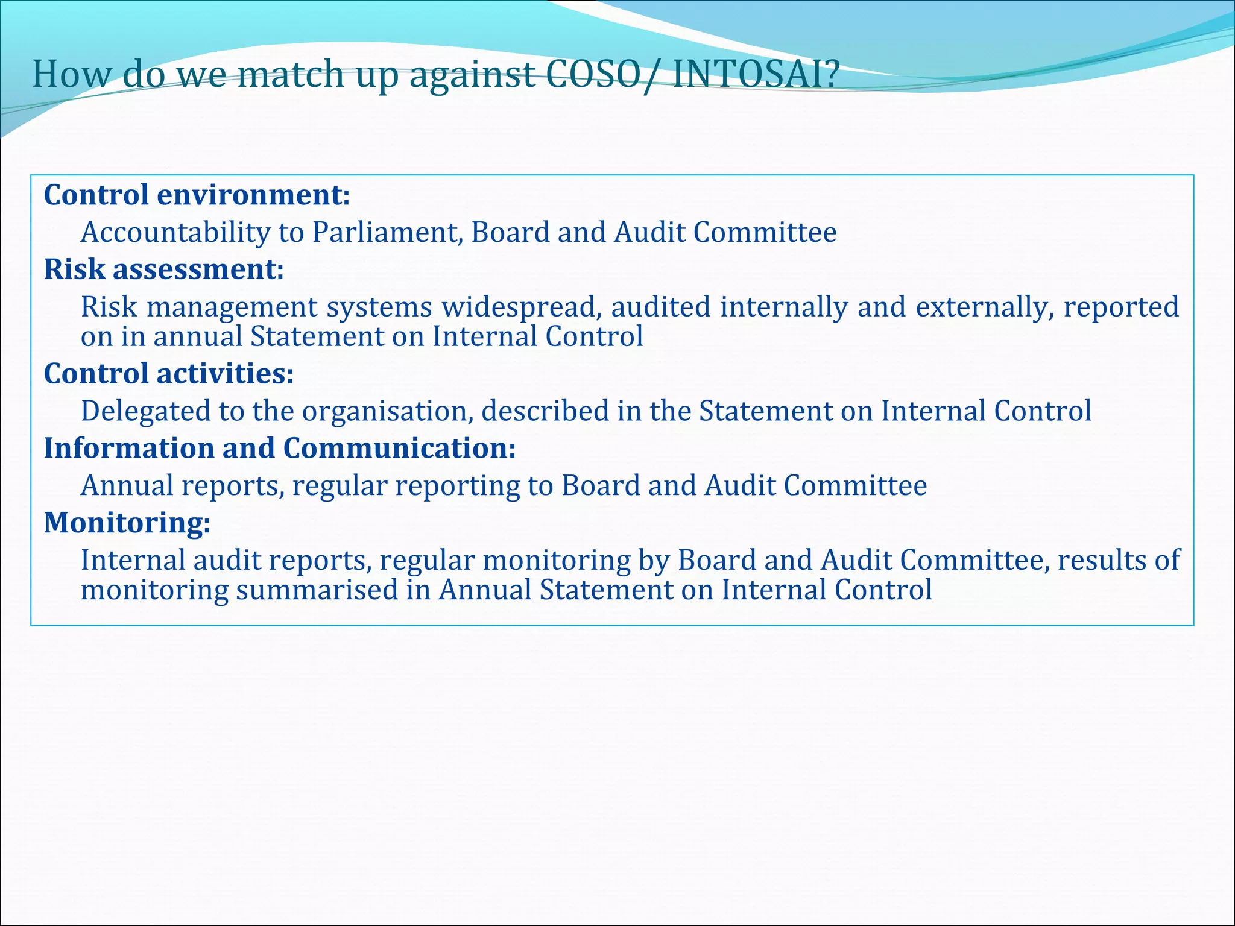
Task: Click the line 'on in annual Statement on Internal Control'
Action: point(362,336)
